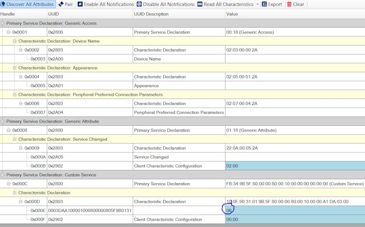
Task: Click the Read All Characteristics icon
Action: point(200,4)
